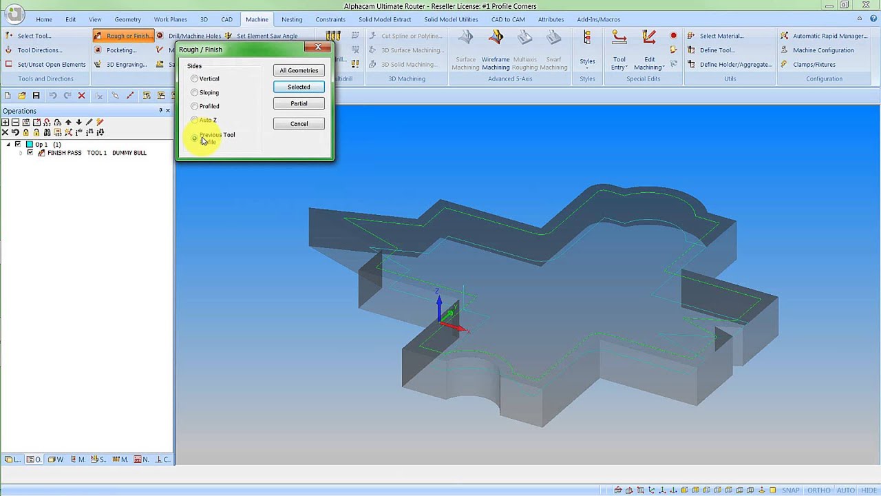Toggle the Op 1 checkbox in tree
This screenshot has height=496, width=881.
pos(18,145)
